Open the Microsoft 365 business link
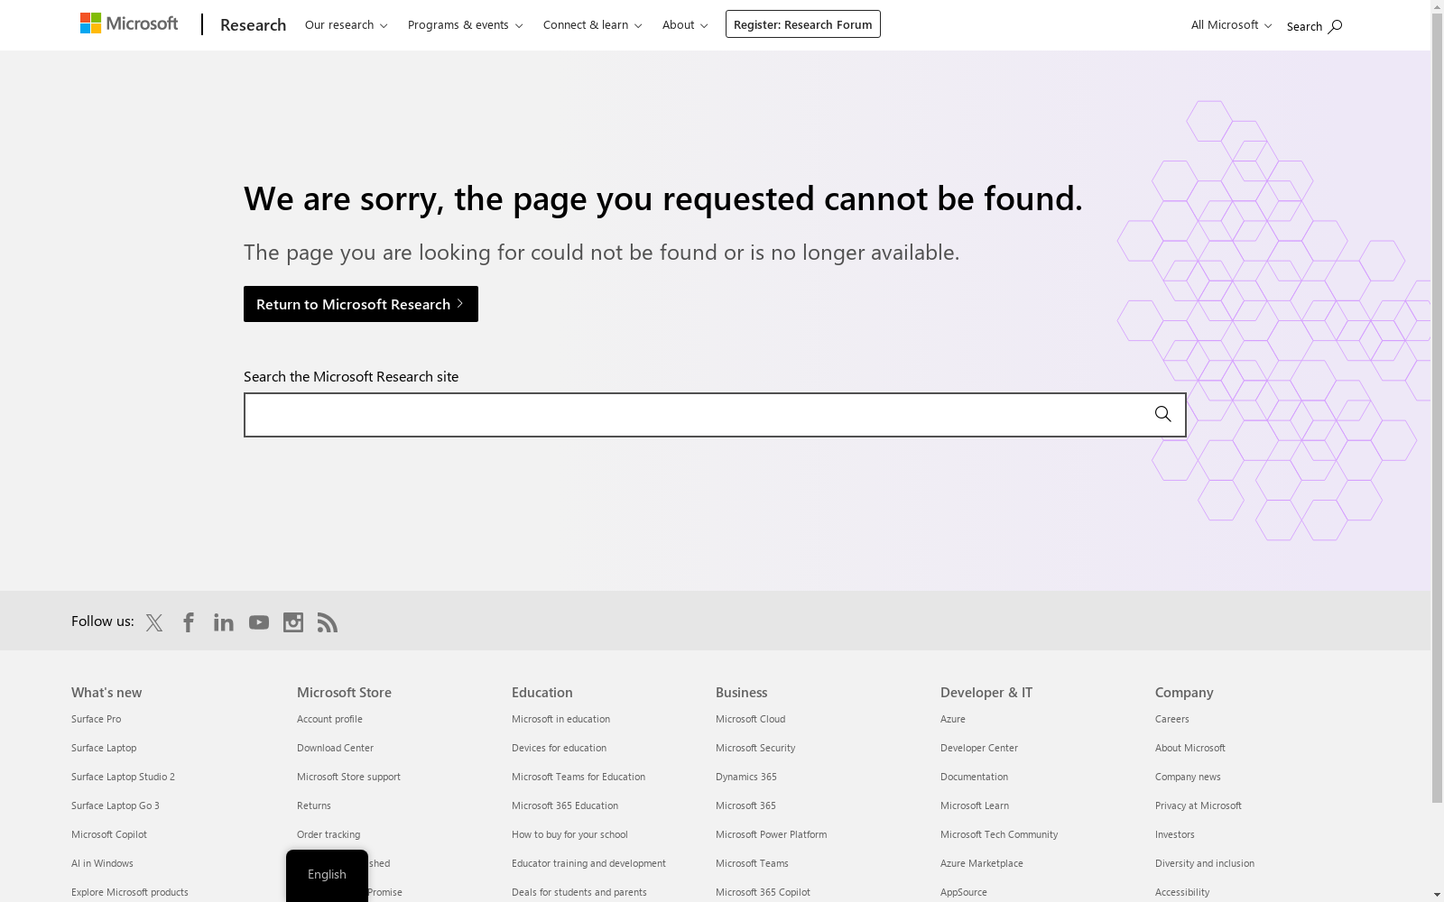This screenshot has width=1444, height=902. click(x=745, y=805)
